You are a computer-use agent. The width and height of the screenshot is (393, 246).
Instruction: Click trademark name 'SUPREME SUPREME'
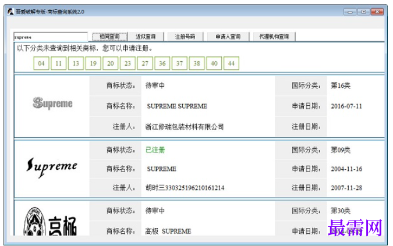177,106
